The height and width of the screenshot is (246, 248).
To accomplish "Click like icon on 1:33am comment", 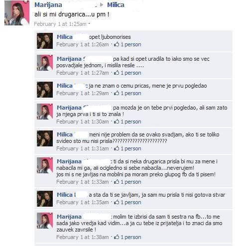I will [x=117, y=182].
